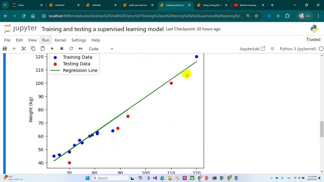The height and width of the screenshot is (182, 324).
Task: Open PowerPoint from the taskbar
Action: (x=207, y=178)
